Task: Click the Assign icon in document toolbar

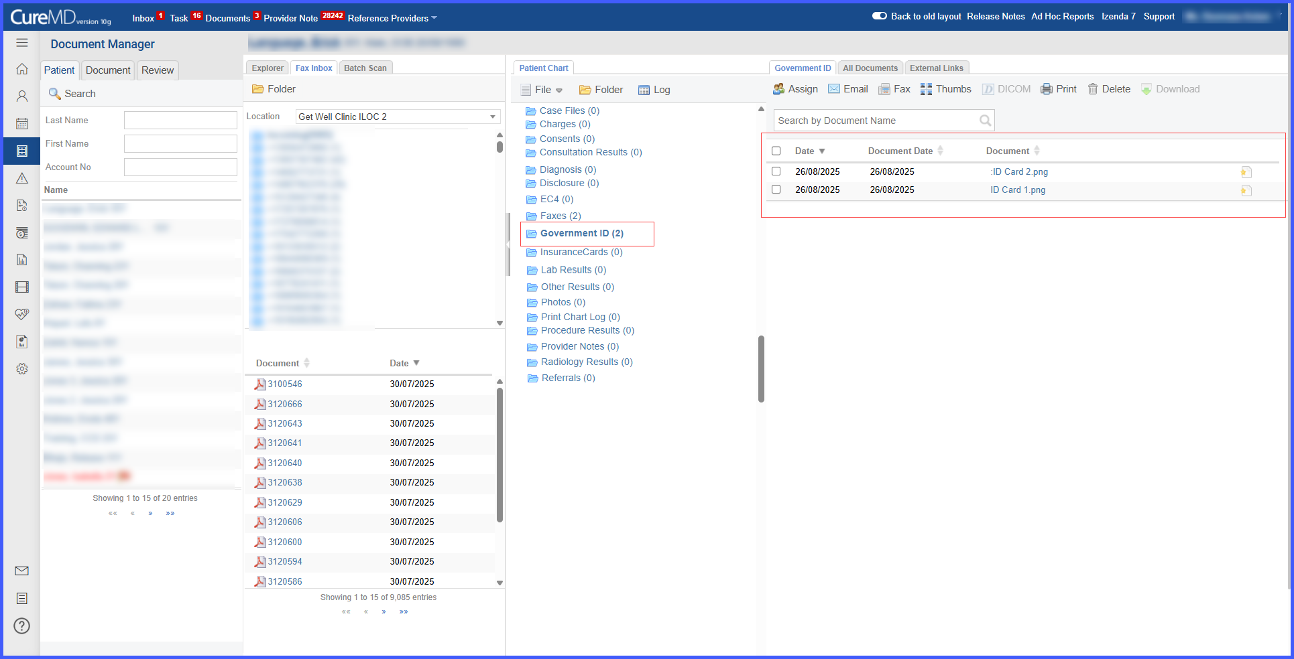Action: pos(778,89)
